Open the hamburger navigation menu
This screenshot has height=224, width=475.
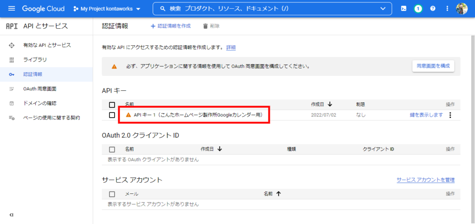[x=12, y=9]
